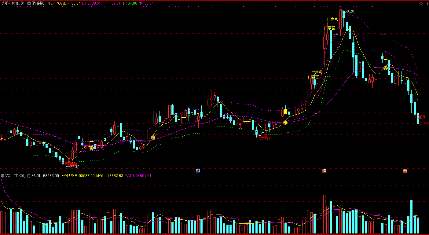Screen dimensions: 429x235
Task: Click the 下: 34.08 lower band value
Action: point(129,3)
